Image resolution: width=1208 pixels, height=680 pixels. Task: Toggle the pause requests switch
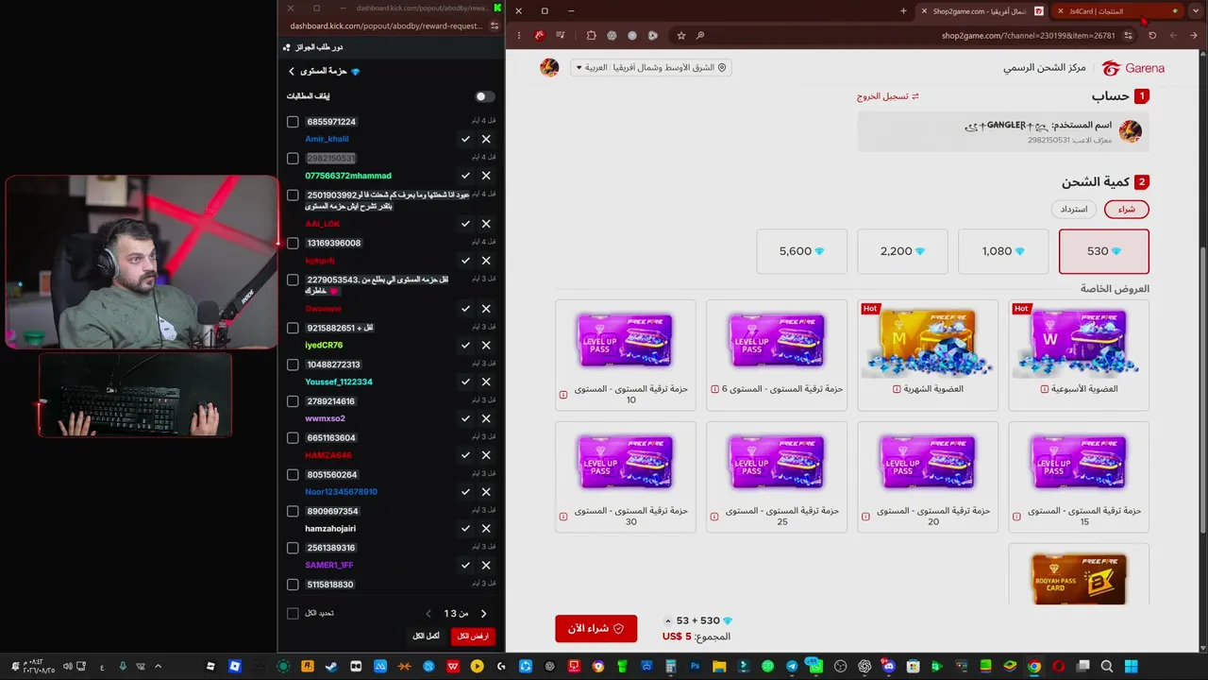pos(484,96)
